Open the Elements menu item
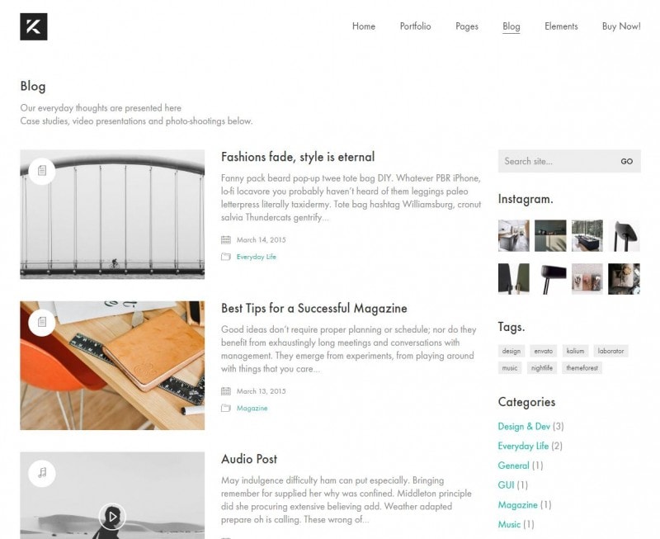 (561, 26)
